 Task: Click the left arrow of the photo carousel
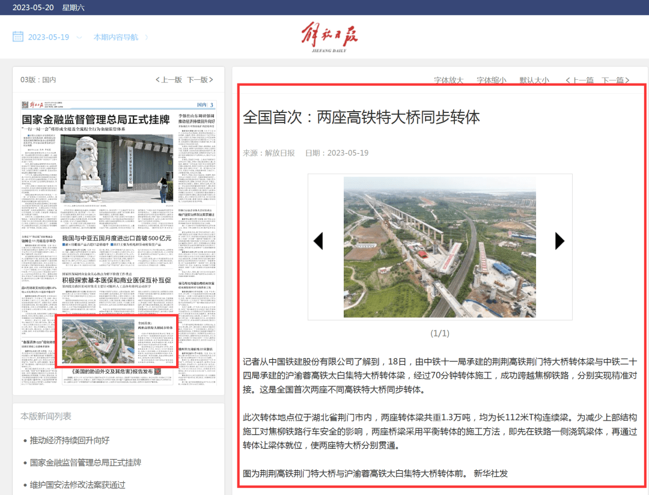[318, 240]
